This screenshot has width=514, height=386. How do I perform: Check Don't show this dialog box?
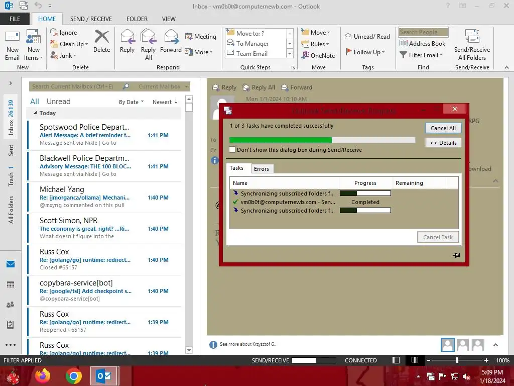(x=232, y=150)
